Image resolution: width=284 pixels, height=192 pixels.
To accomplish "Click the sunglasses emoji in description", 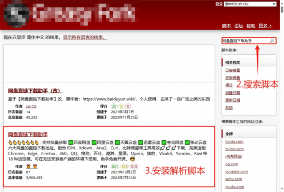I will point(132,159).
